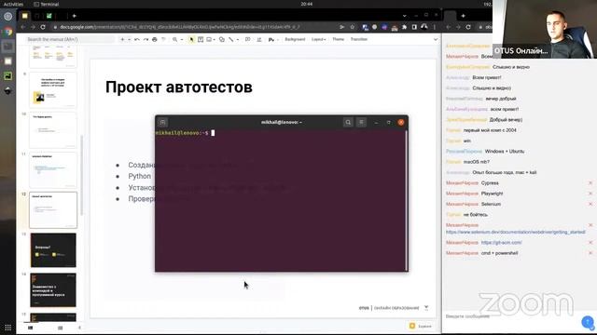Click the Transition button
Image resolution: width=597 pixels, height=335 pixels.
coord(358,39)
